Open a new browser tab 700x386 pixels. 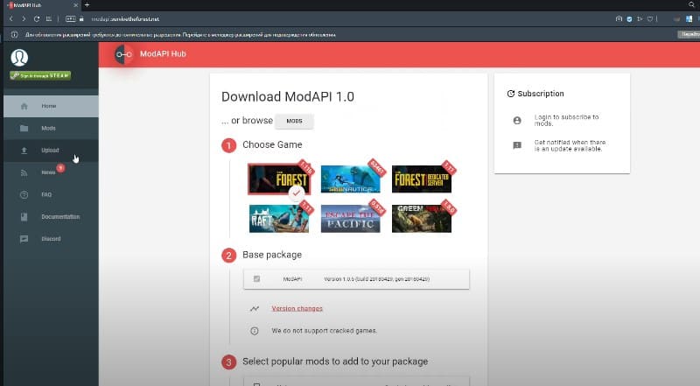[x=87, y=5]
